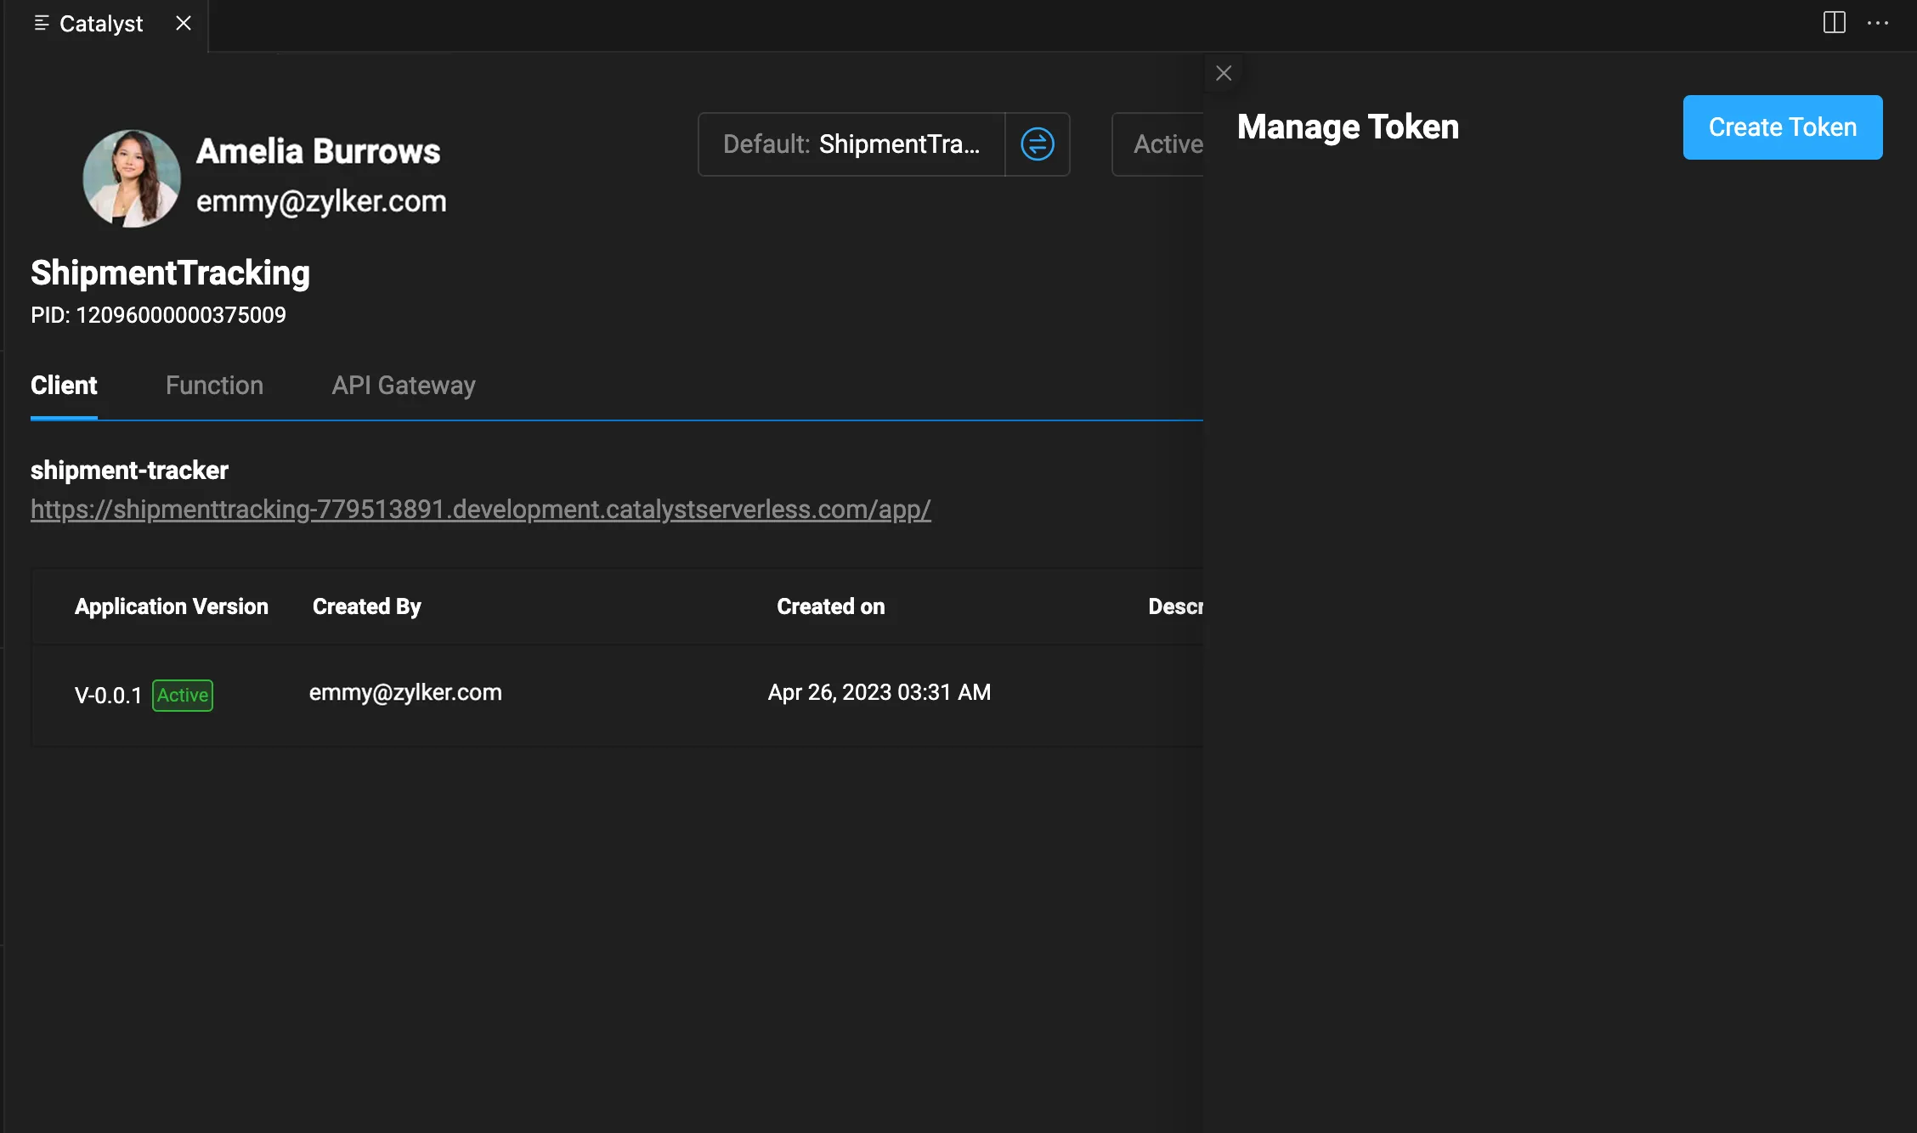Image resolution: width=1917 pixels, height=1133 pixels.
Task: Click the Application Version column header
Action: click(172, 606)
